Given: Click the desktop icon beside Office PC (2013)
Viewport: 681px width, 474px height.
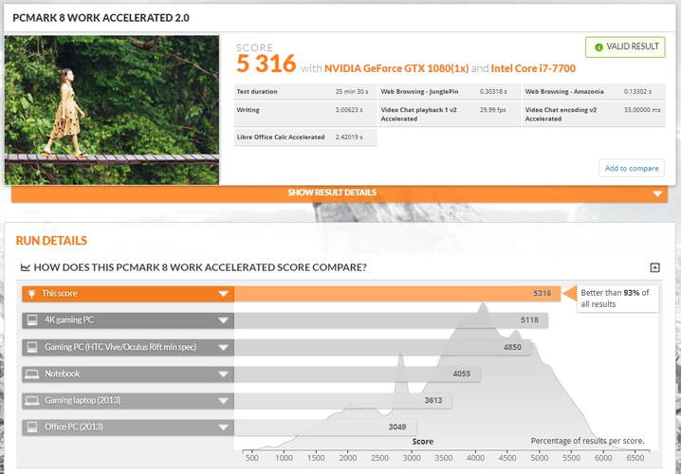Looking at the screenshot, I should [x=32, y=428].
